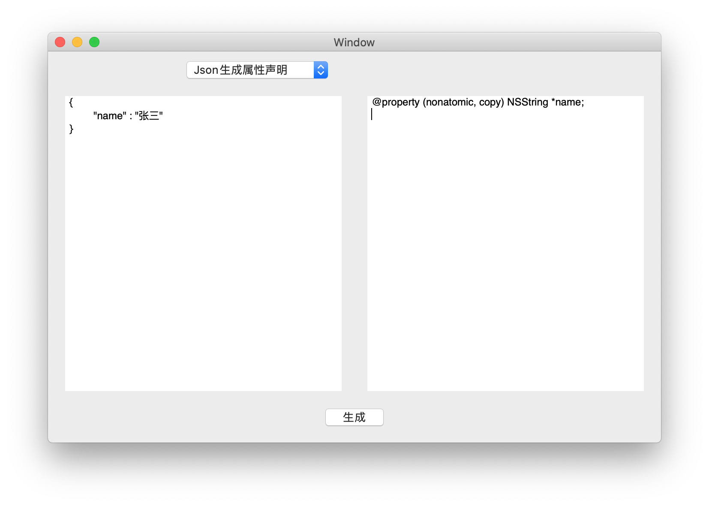Click the "name" : "张三" line in JSON input

pyautogui.click(x=128, y=116)
